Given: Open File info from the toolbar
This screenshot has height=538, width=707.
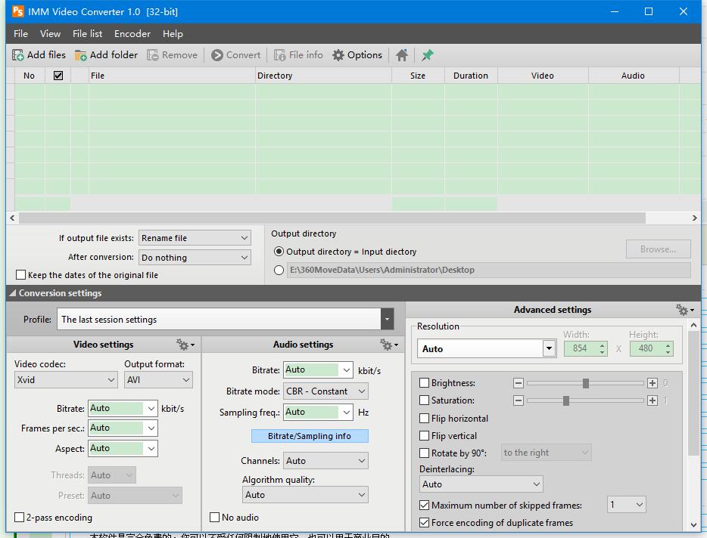Looking at the screenshot, I should coord(279,55).
